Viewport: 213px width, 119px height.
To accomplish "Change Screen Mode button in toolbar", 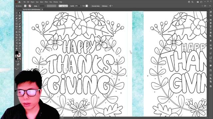I will pyautogui.click(x=18, y=65).
